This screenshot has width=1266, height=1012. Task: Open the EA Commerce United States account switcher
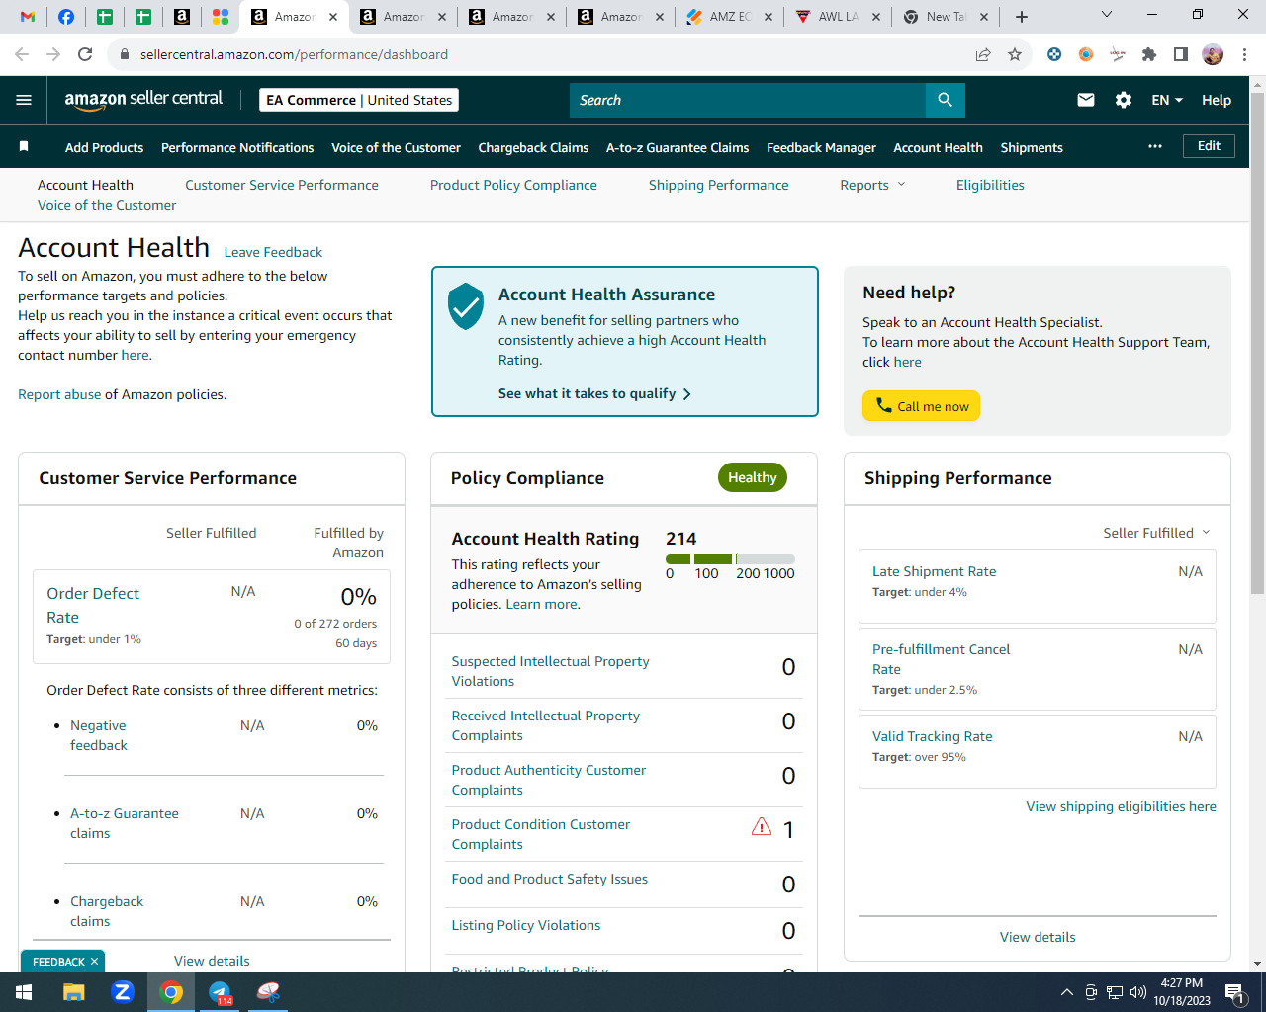[359, 100]
